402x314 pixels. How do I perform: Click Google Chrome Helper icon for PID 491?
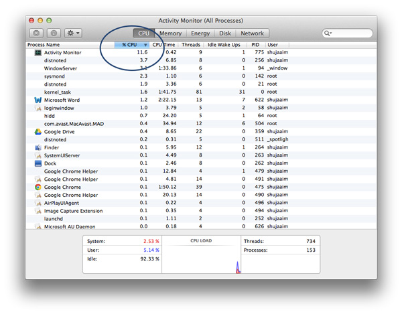38,179
